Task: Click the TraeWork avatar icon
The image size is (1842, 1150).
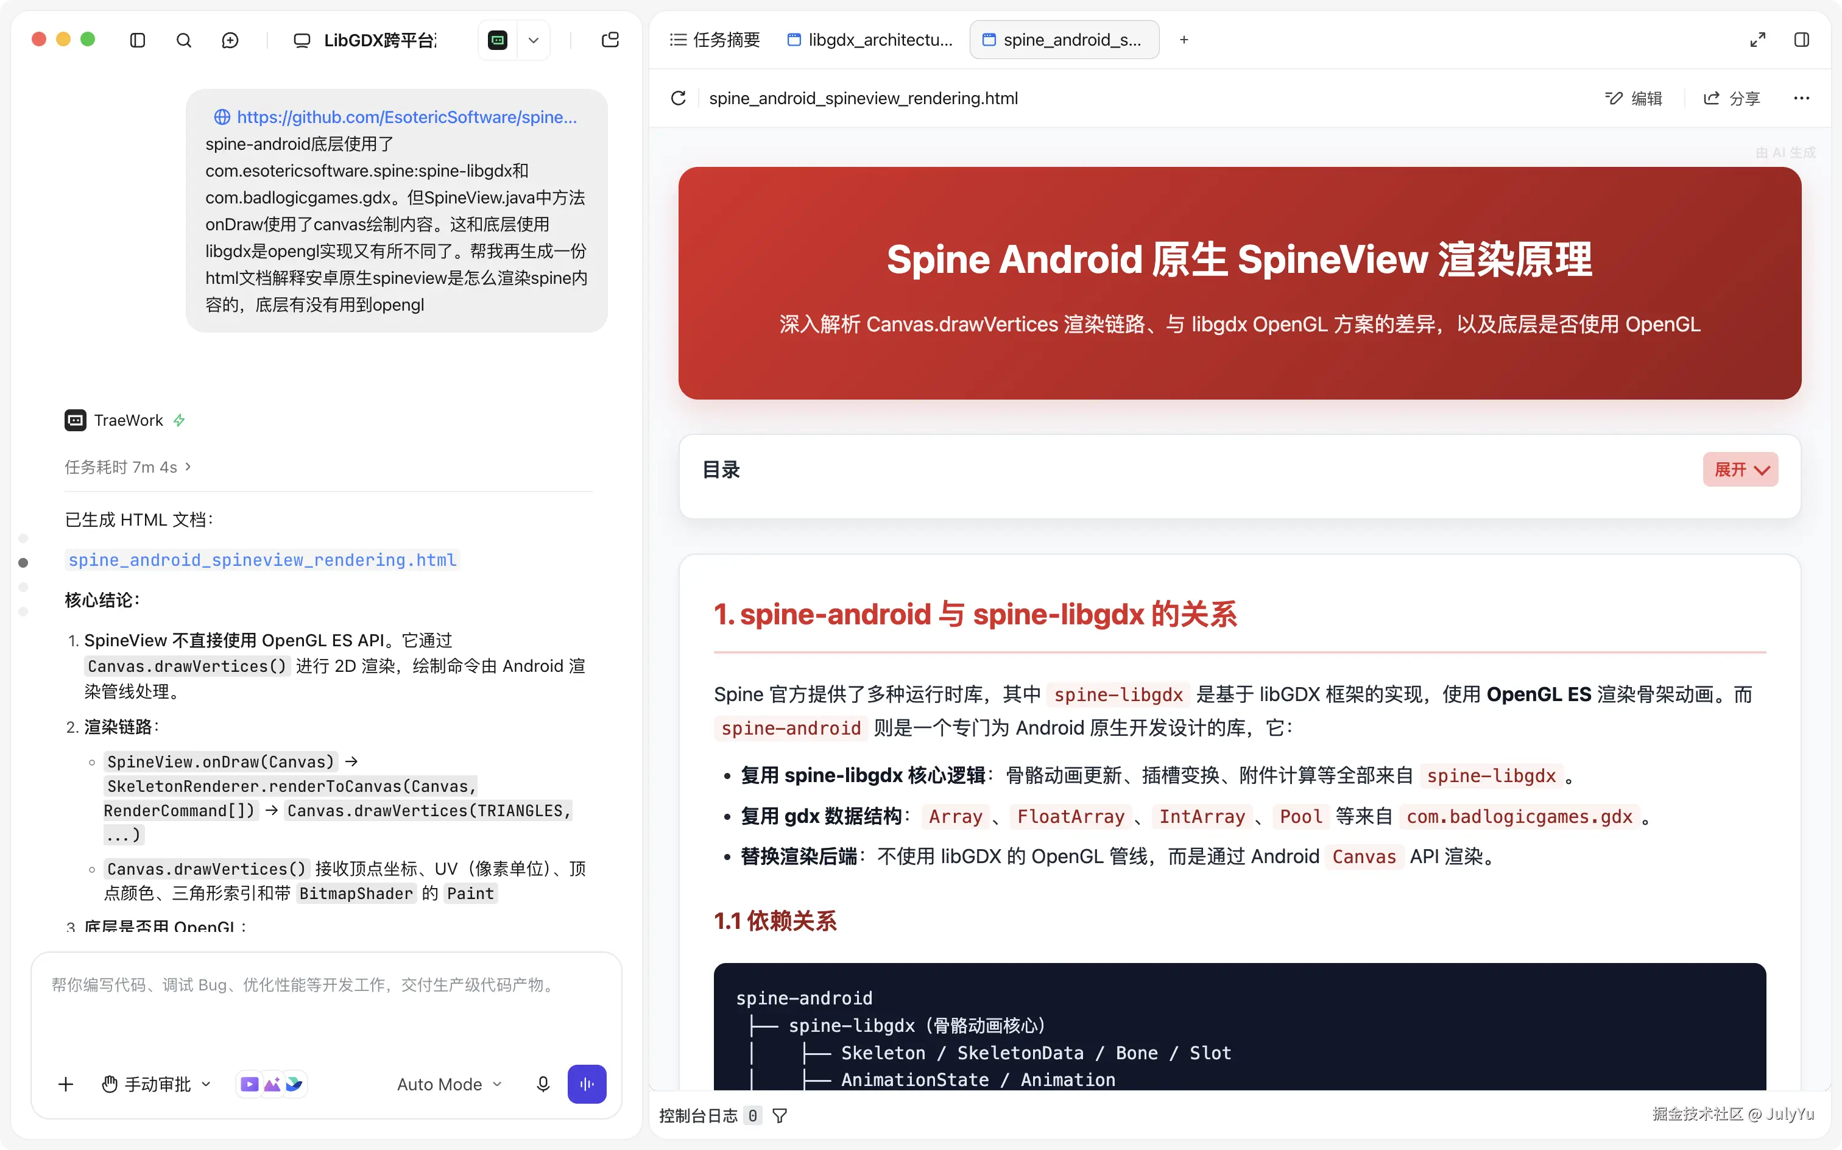Action: (76, 420)
